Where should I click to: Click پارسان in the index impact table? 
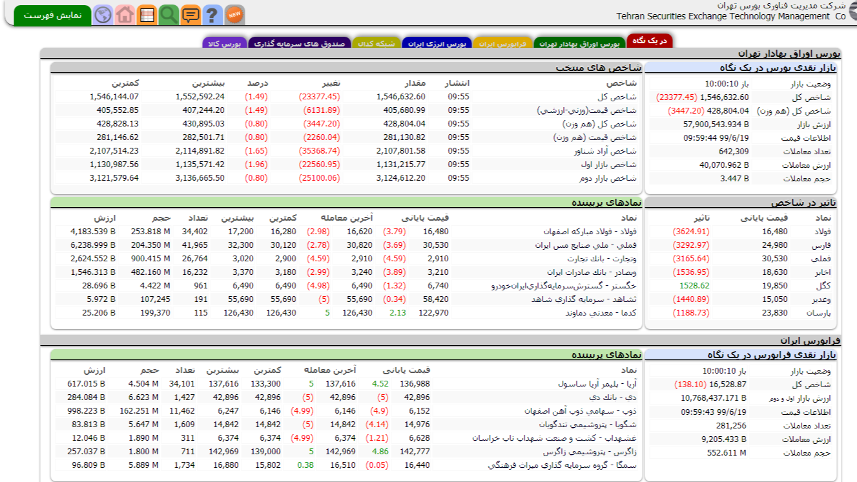[x=820, y=313]
